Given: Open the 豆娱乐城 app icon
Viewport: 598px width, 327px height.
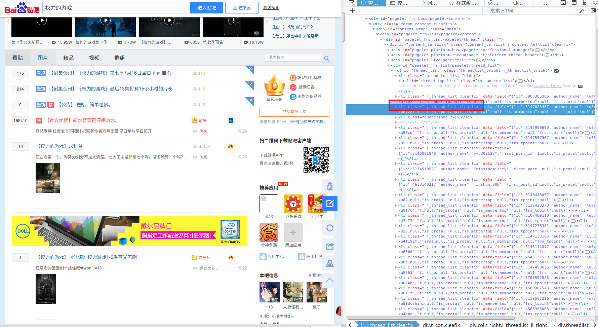Looking at the screenshot, I should [x=293, y=204].
